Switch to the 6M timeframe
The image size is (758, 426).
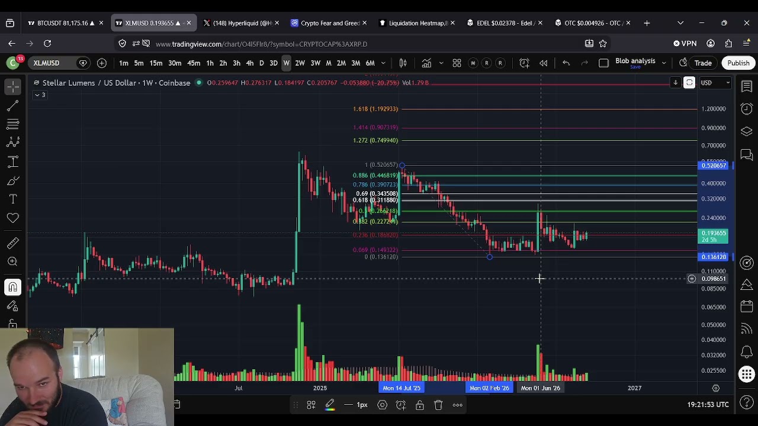370,63
